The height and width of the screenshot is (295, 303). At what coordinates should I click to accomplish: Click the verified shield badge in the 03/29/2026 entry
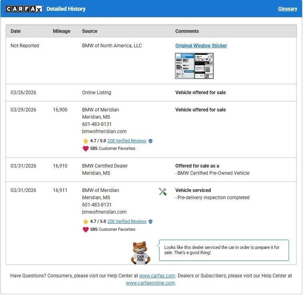point(151,141)
